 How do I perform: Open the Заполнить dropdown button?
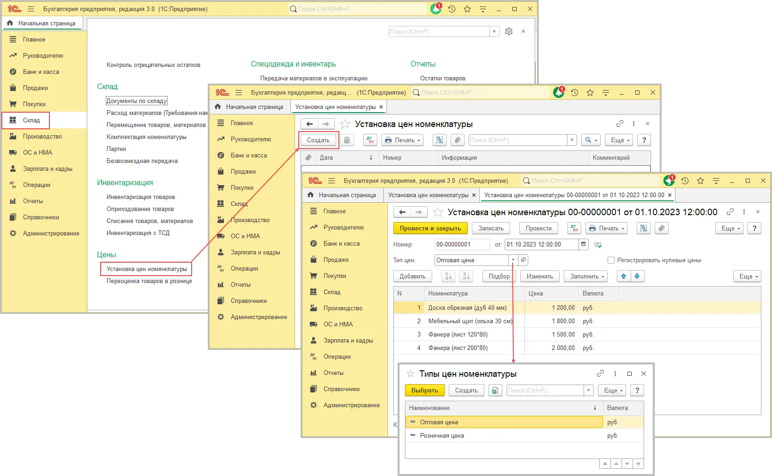tap(585, 276)
